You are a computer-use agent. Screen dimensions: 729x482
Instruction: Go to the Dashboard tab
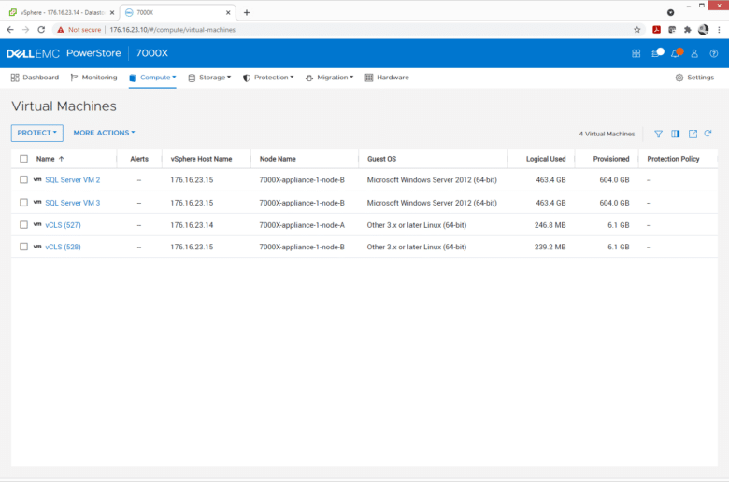tap(35, 78)
